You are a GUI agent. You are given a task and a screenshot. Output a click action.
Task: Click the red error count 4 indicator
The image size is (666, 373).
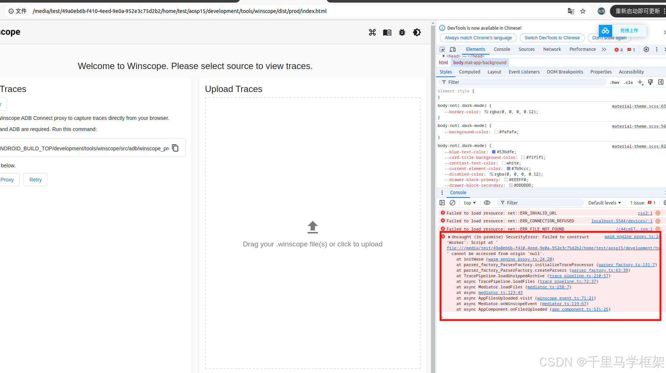(618, 50)
